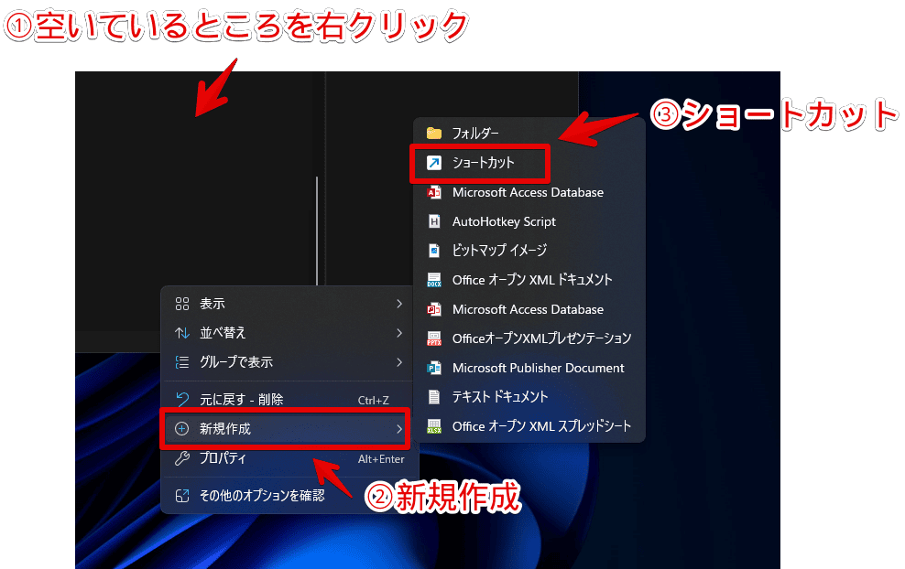Click the yellow Folder icon in submenu

click(x=434, y=134)
